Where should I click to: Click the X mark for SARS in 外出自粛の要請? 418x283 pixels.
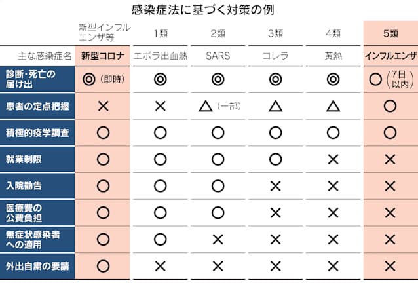[x=218, y=266]
